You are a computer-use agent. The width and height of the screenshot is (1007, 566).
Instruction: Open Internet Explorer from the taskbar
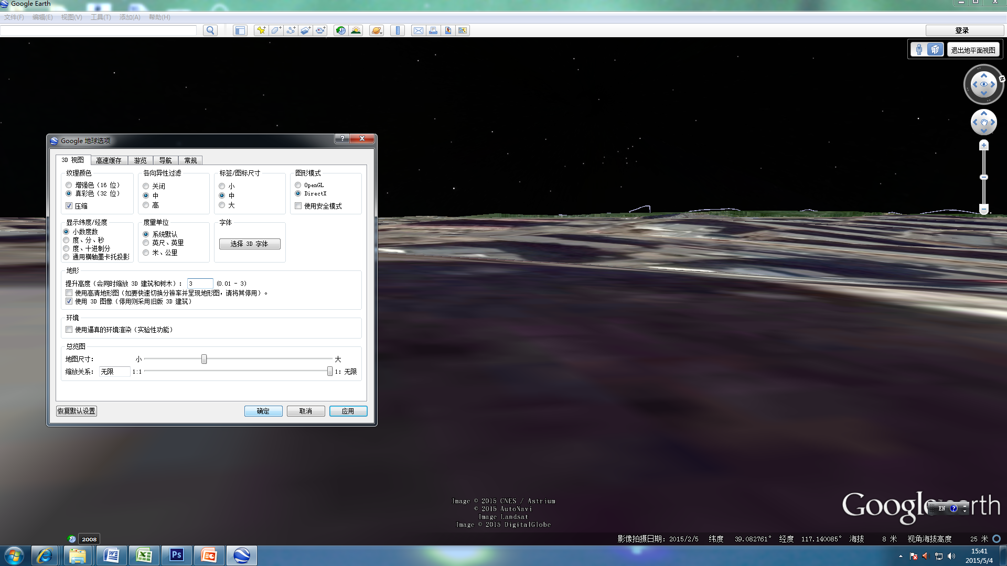point(45,556)
